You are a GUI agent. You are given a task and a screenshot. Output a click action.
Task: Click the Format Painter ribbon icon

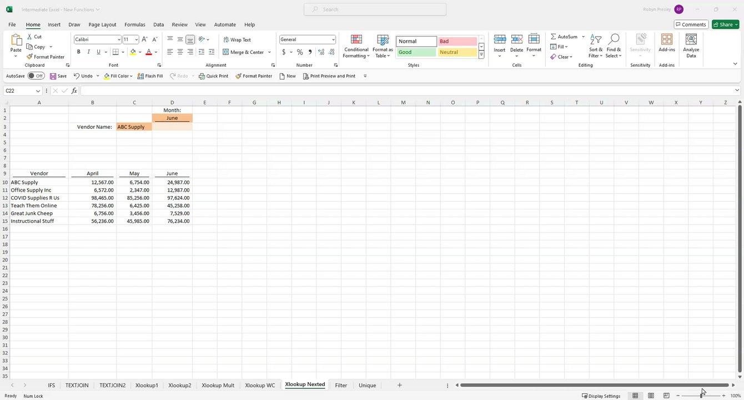pyautogui.click(x=30, y=57)
